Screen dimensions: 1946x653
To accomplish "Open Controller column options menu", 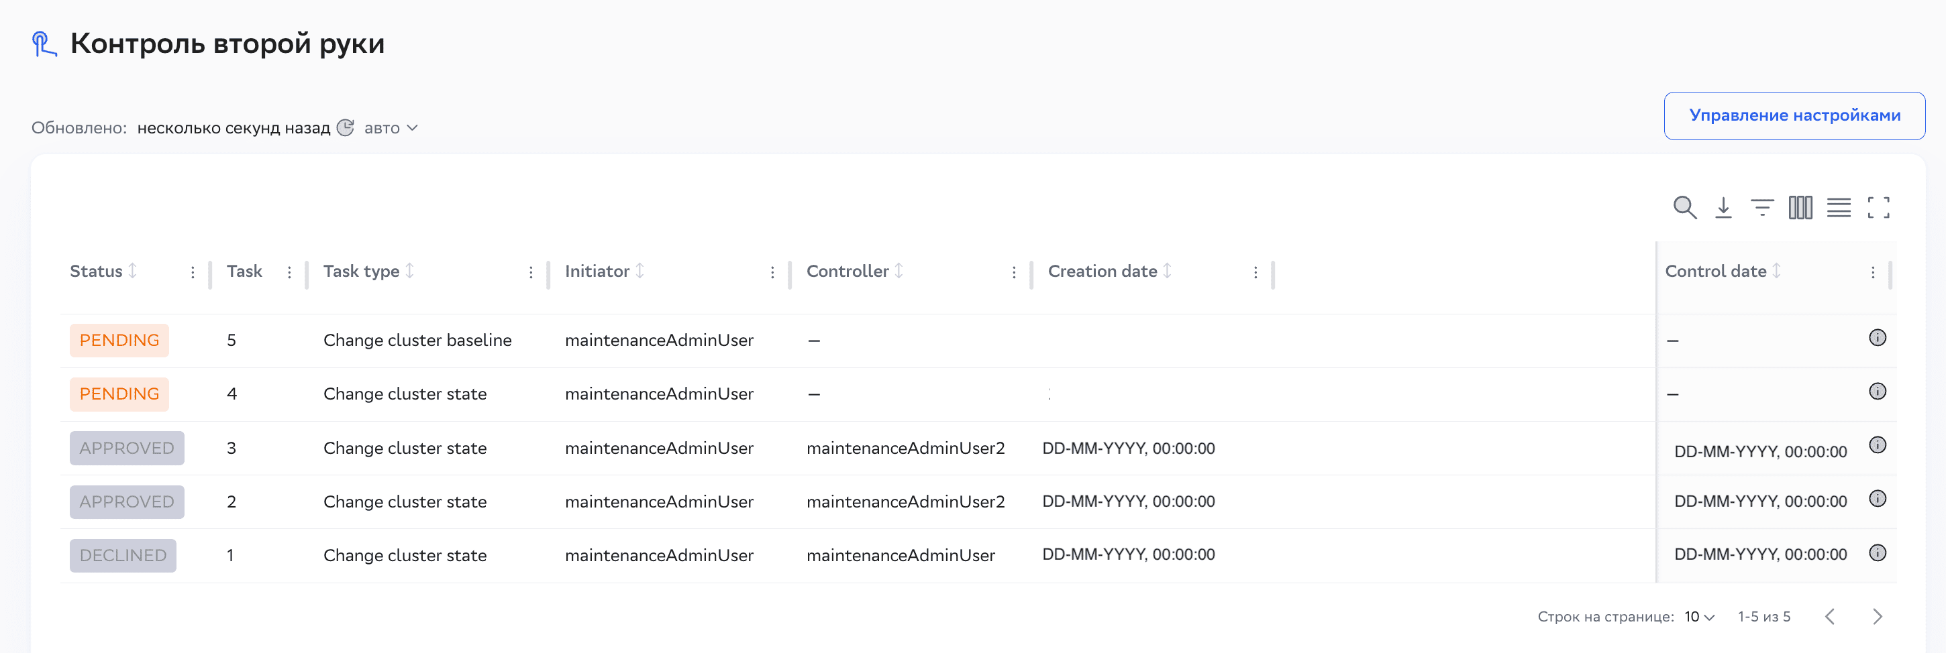I will coord(1014,272).
